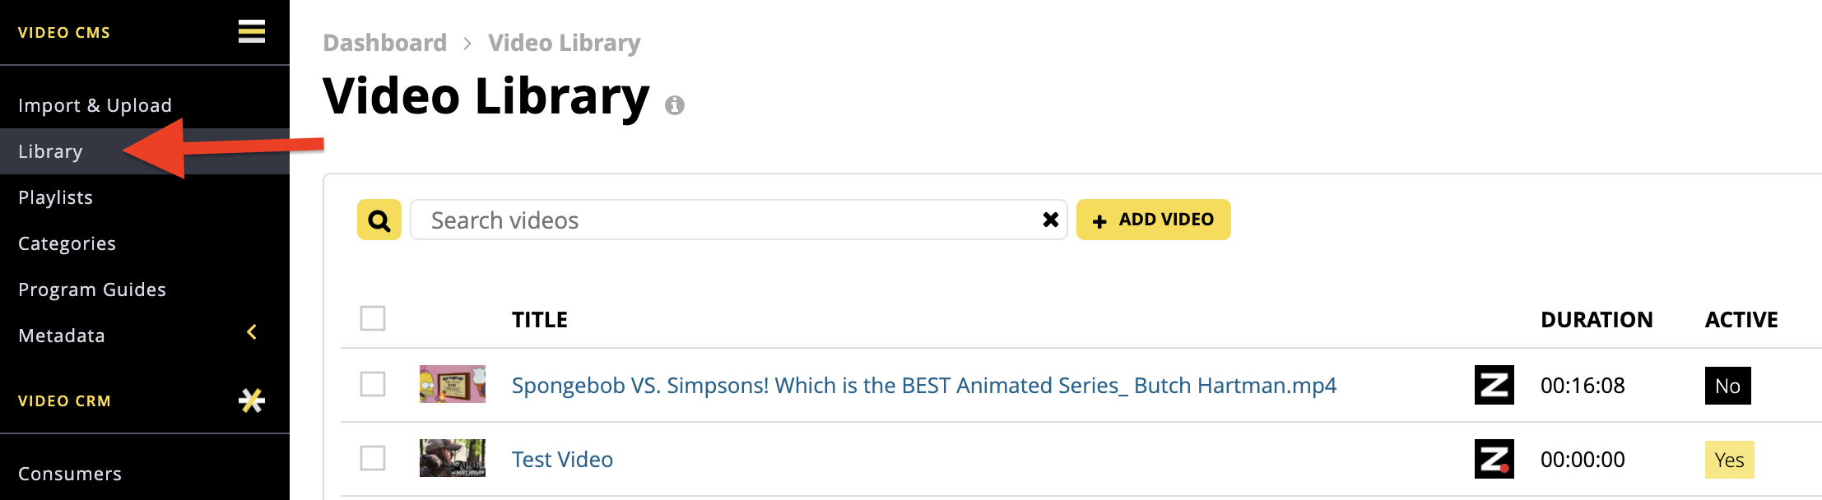1822x500 pixels.
Task: Open the Test Video title link
Action: point(563,459)
